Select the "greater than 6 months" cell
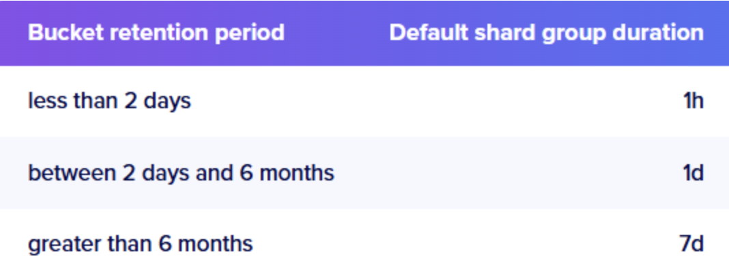729x278 pixels. click(x=140, y=244)
